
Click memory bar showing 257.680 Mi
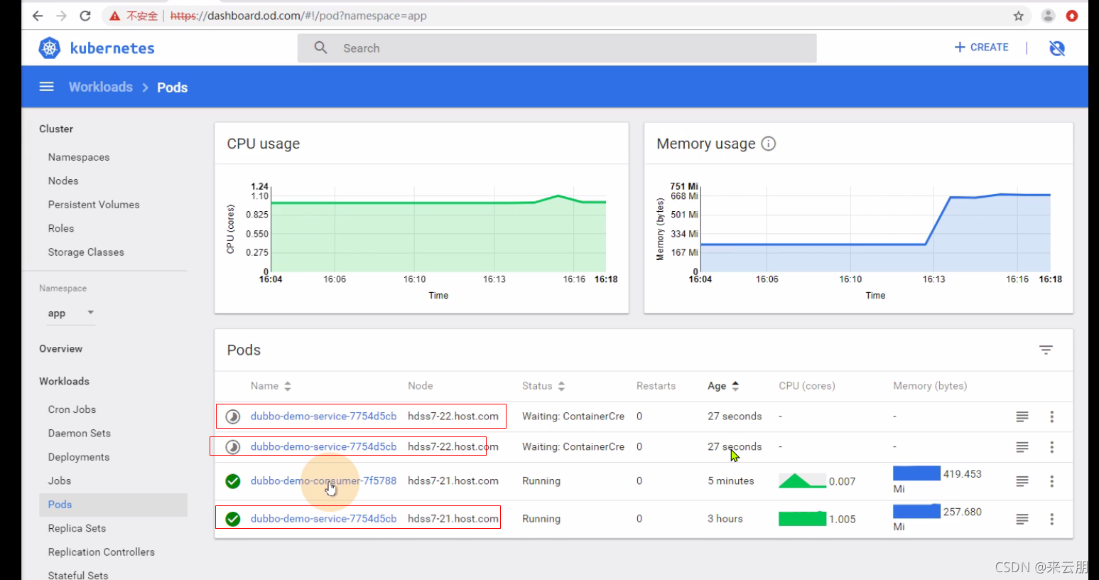pyautogui.click(x=916, y=511)
